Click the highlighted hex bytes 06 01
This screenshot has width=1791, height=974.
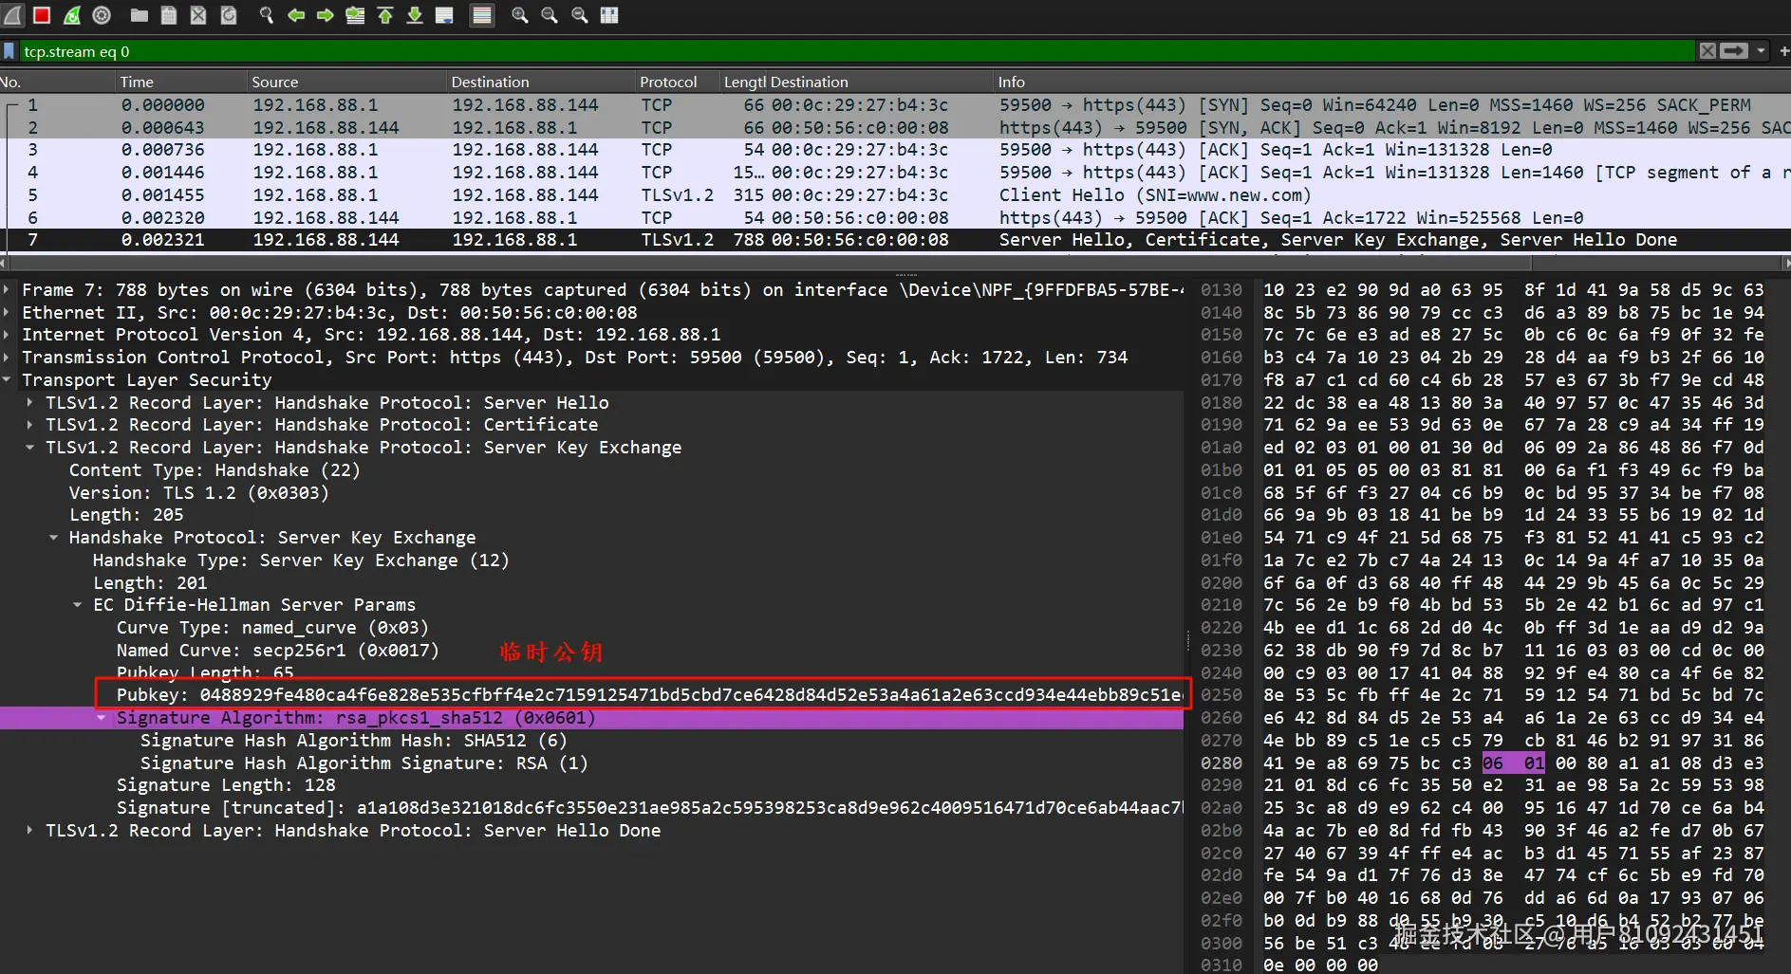1514,763
